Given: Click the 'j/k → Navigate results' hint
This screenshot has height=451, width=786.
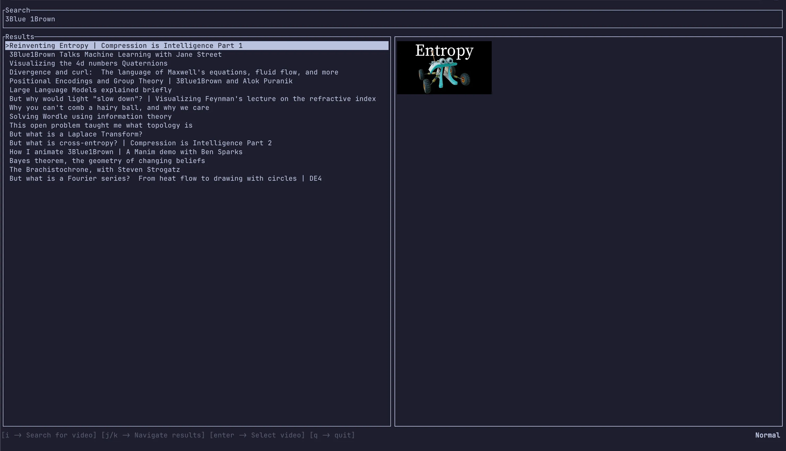Looking at the screenshot, I should coord(153,435).
